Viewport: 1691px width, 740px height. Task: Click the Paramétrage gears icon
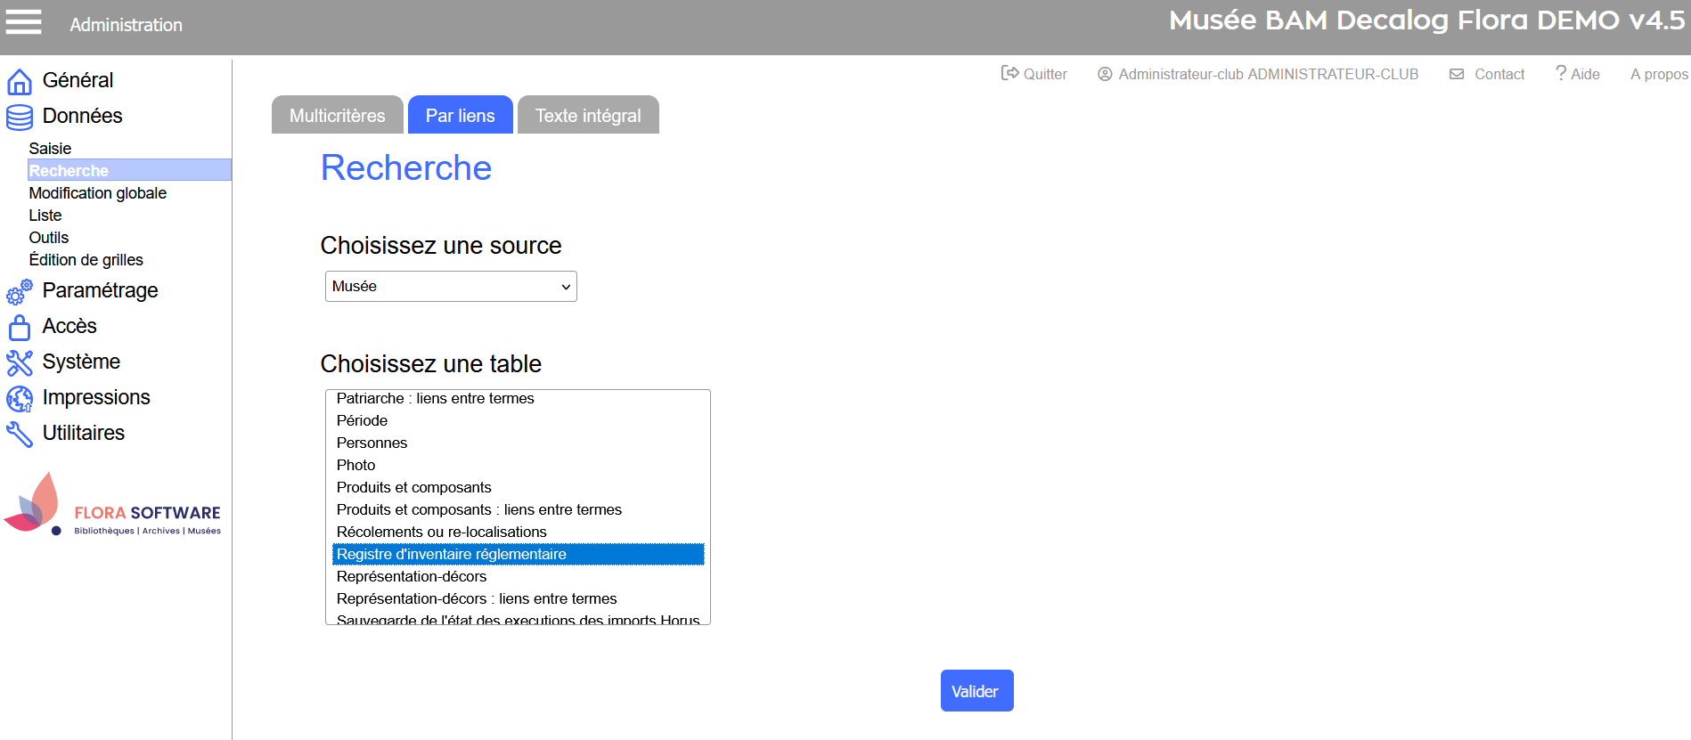click(x=20, y=291)
